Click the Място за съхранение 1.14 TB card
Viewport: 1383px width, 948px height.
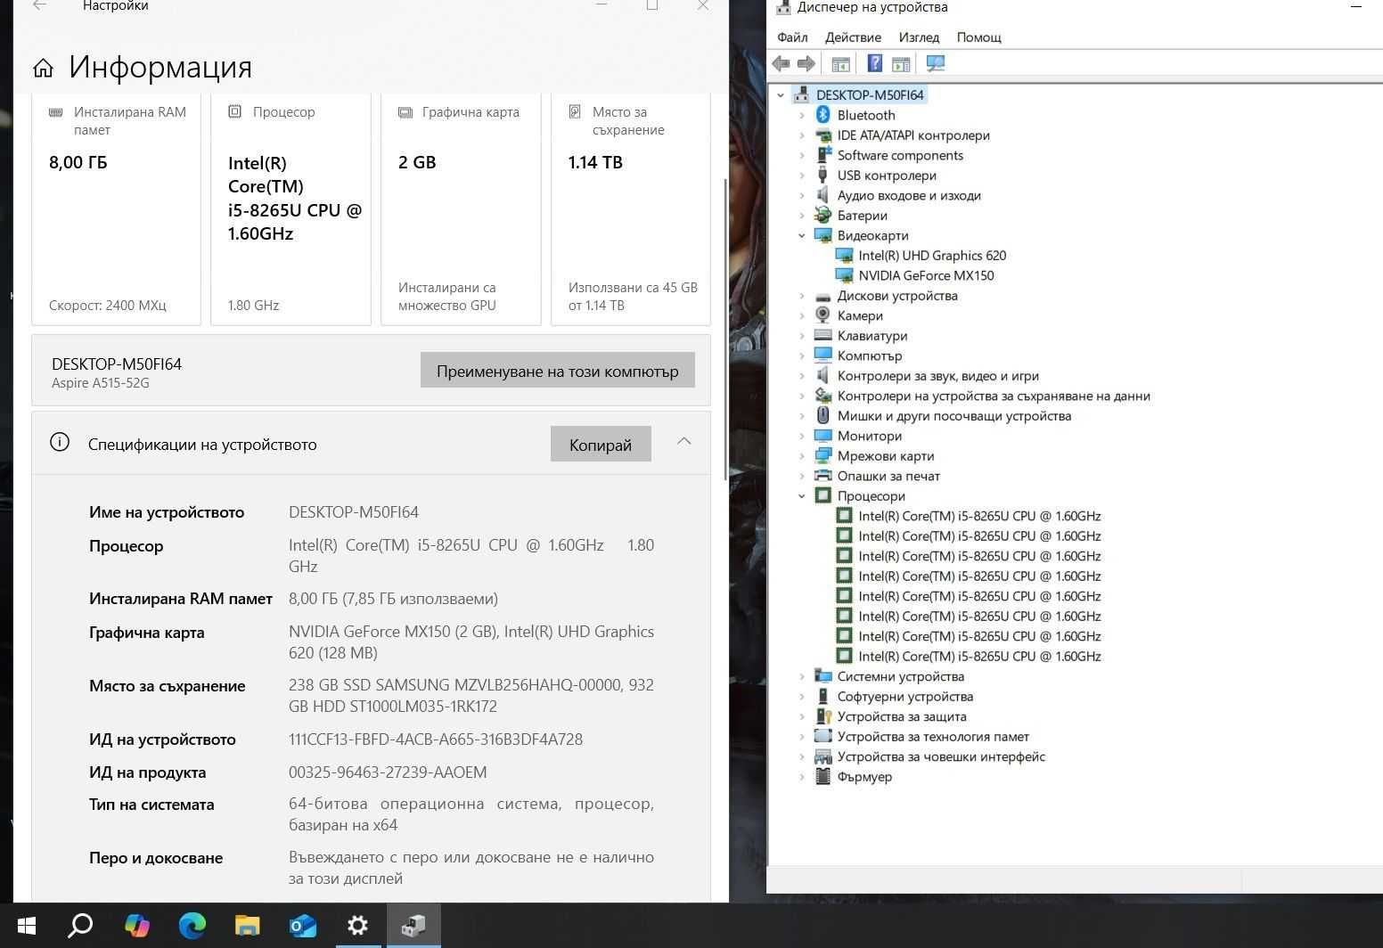pos(631,209)
